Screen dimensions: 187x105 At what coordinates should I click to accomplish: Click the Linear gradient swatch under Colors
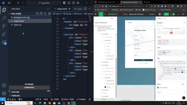click(158, 87)
